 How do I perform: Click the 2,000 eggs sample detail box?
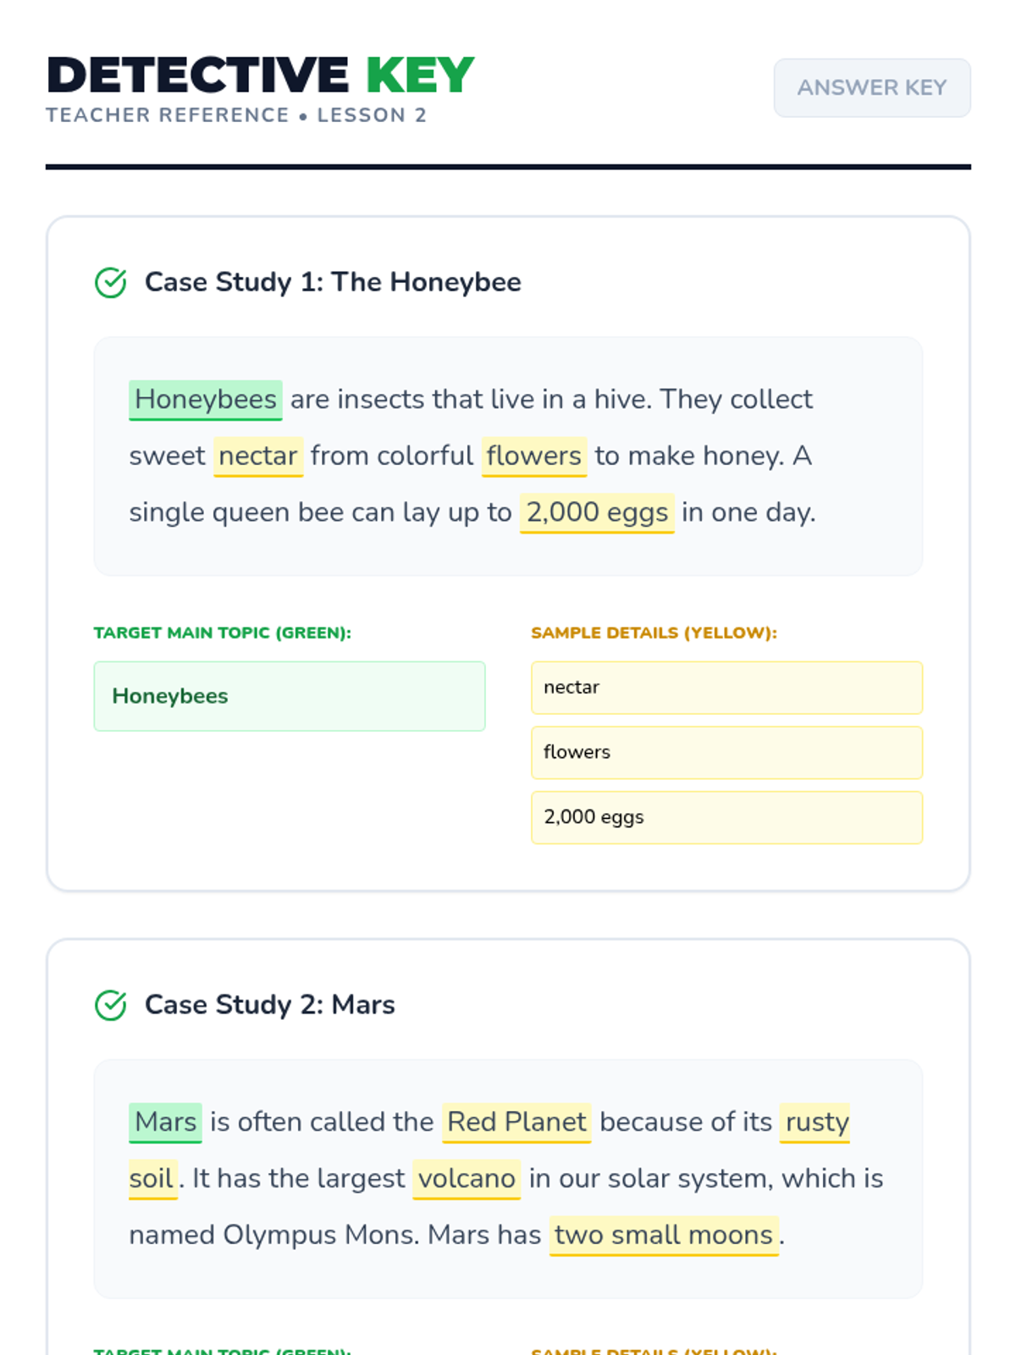click(x=726, y=817)
